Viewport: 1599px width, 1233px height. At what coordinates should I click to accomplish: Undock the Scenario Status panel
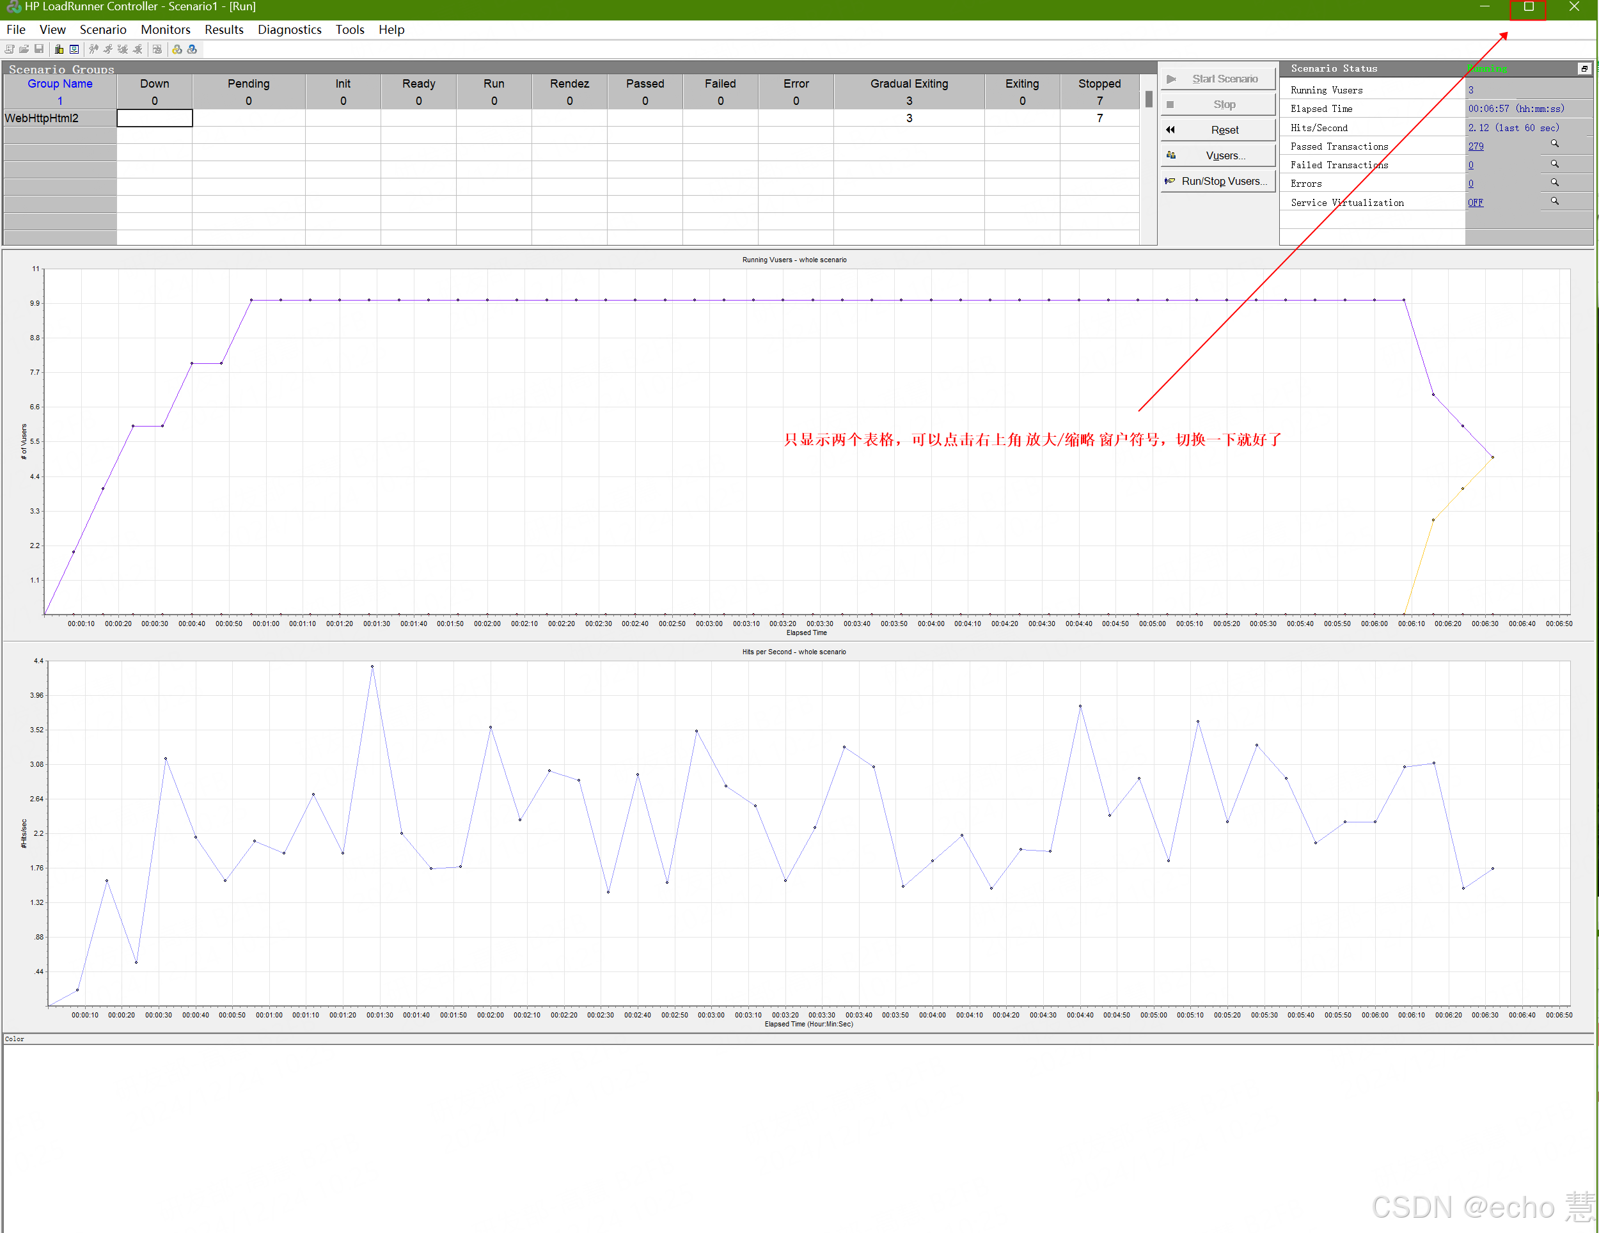click(1584, 69)
